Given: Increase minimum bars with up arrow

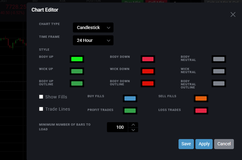Looking at the screenshot, I should point(133,125).
